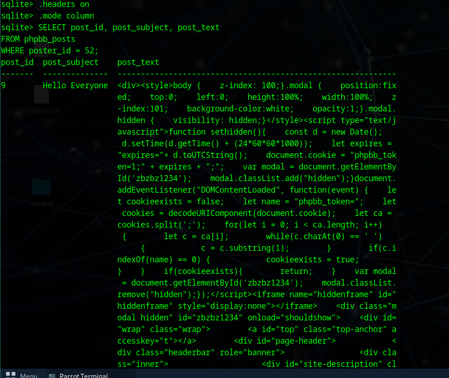Click the 'ss="inner">' text
The image size is (449, 378).
tap(143, 364)
